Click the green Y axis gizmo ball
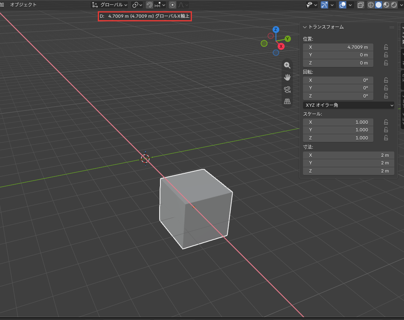The height and width of the screenshot is (320, 404). tap(288, 39)
